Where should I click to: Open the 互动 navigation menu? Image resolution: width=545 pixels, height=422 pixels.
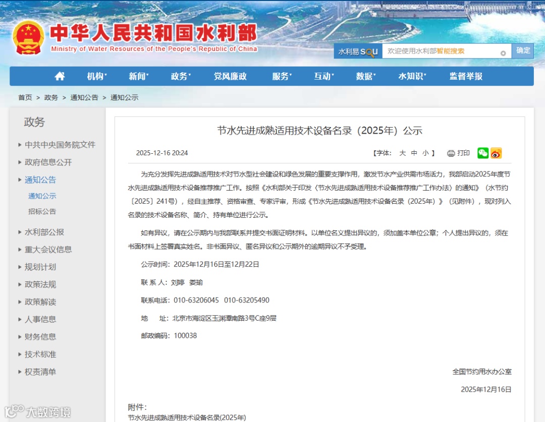click(x=323, y=76)
